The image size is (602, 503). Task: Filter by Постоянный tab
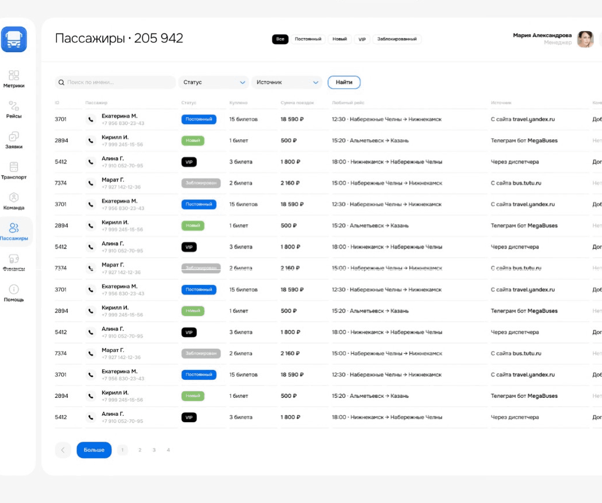(x=308, y=39)
